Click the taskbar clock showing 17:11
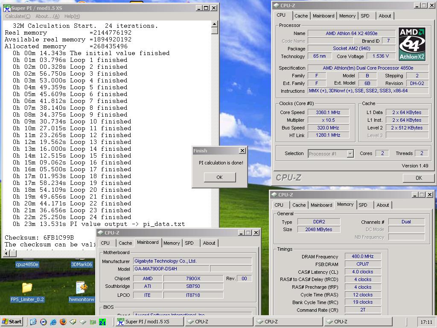437x328 pixels. coord(426,322)
